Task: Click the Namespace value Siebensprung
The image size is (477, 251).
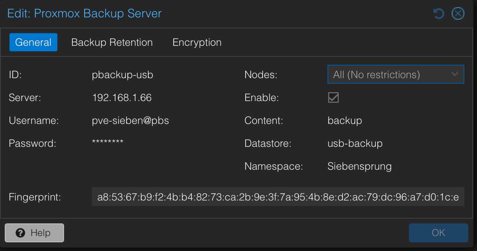Action: [x=360, y=166]
